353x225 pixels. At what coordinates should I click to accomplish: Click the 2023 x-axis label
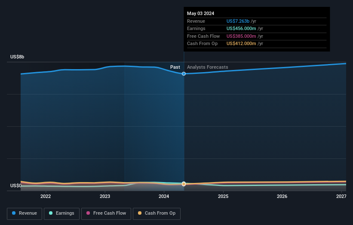pos(105,196)
